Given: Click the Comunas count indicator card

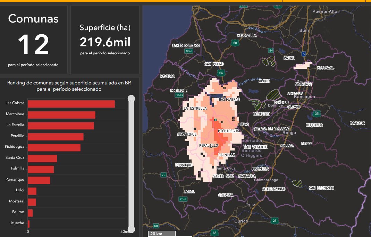Looking at the screenshot, I should pyautogui.click(x=33, y=40).
